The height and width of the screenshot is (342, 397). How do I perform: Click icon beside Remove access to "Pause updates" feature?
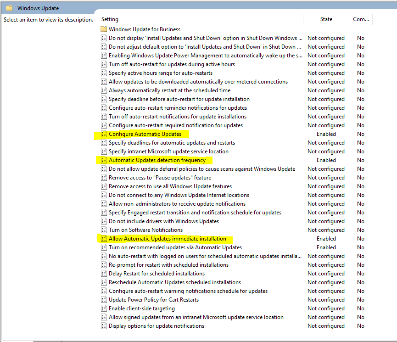click(104, 178)
